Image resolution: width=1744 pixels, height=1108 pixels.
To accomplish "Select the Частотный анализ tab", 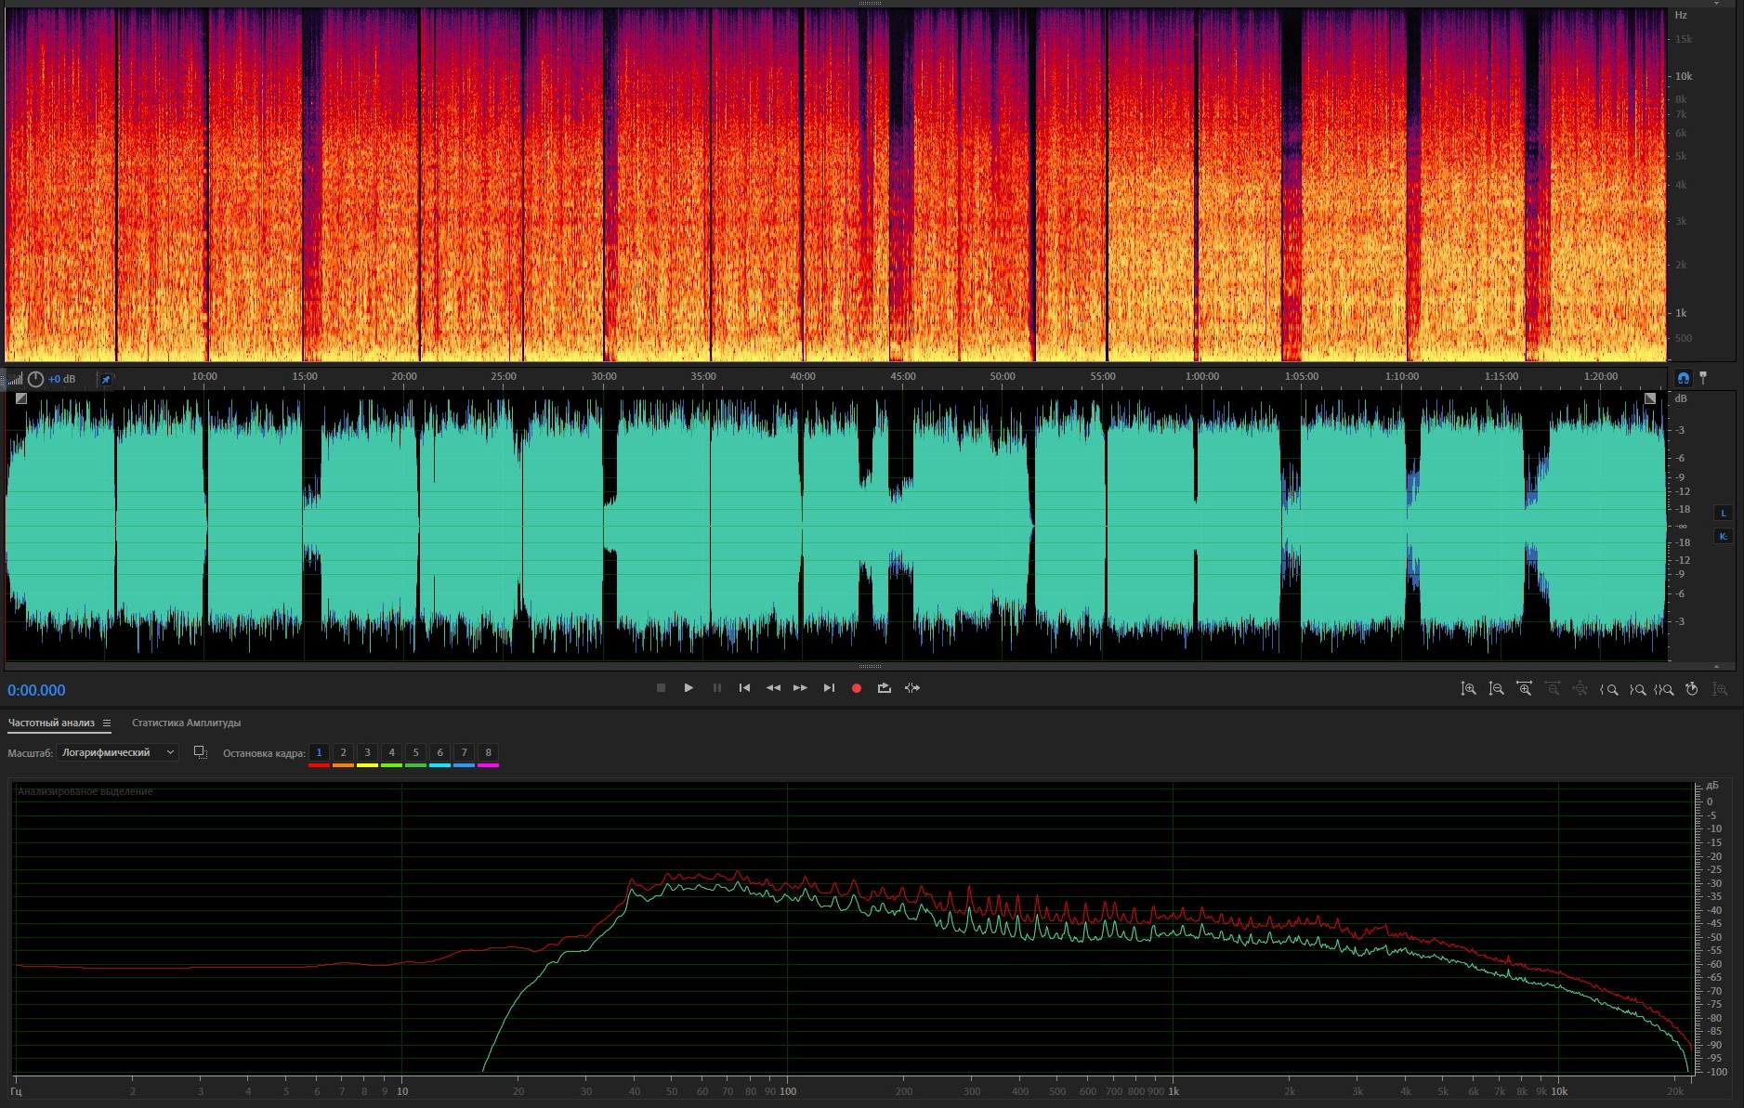I will pos(51,723).
